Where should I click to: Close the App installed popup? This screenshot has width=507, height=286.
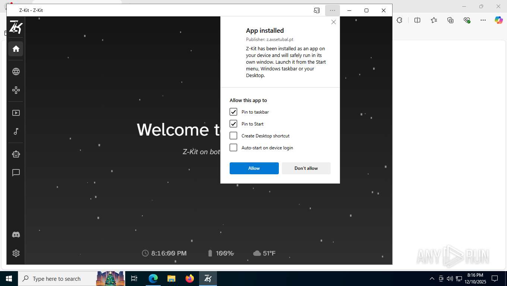pos(334,22)
